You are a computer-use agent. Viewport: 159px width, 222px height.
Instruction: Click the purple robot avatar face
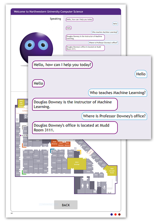pos(36,48)
